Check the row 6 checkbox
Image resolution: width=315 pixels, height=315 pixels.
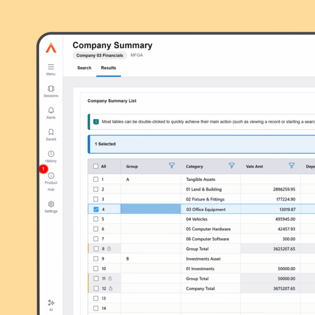[96, 229]
